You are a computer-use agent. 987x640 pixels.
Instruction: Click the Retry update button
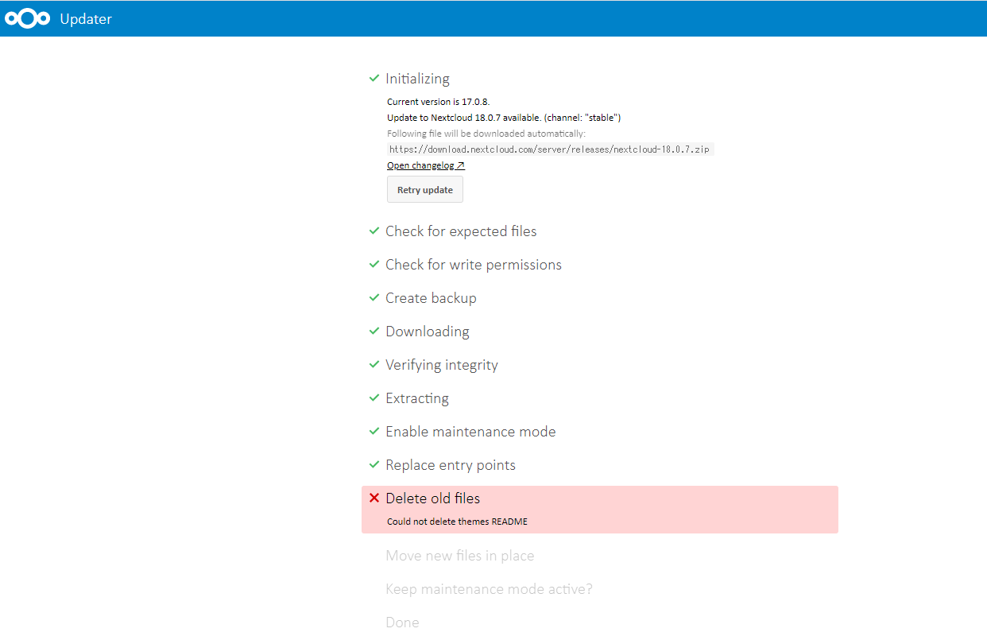coord(424,190)
